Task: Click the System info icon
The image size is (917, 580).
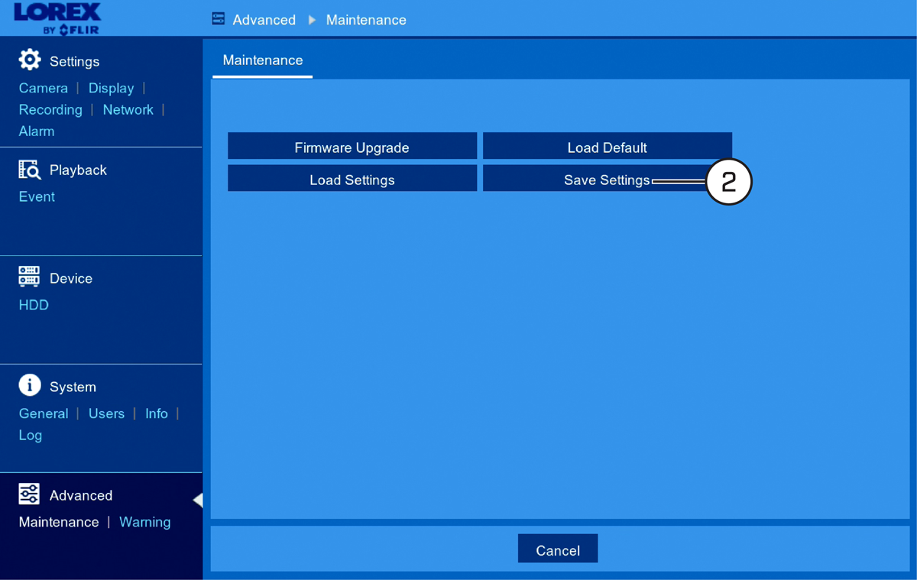Action: pos(30,385)
